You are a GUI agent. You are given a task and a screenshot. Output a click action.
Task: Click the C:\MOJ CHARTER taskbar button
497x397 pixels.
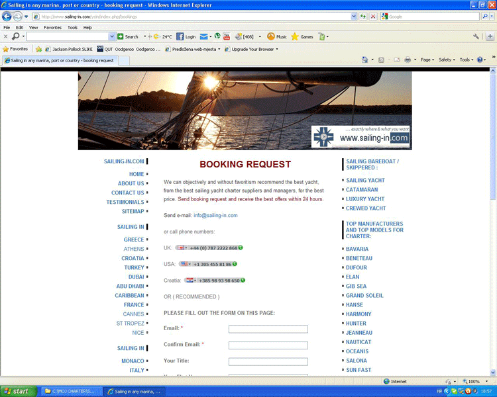pos(72,391)
